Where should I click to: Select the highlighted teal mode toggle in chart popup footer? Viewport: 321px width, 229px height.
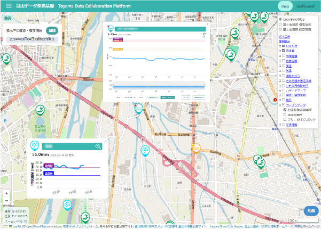(168, 97)
